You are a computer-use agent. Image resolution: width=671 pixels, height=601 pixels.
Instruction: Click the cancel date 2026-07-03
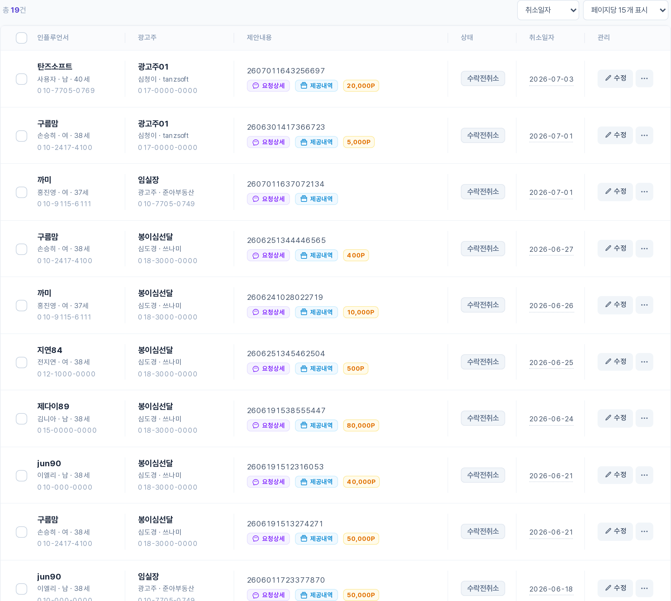pos(551,80)
